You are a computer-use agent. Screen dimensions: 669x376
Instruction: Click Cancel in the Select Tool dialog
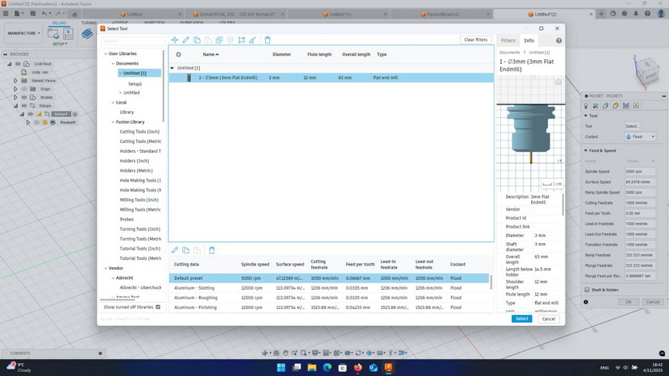click(x=549, y=319)
